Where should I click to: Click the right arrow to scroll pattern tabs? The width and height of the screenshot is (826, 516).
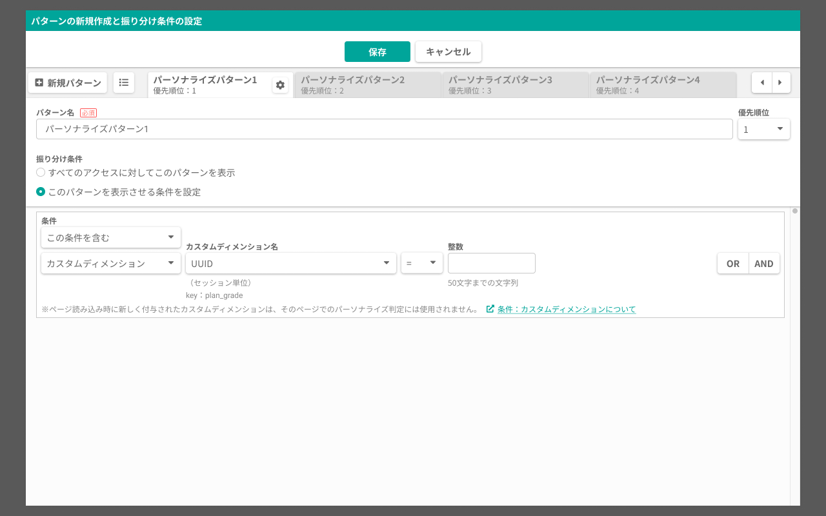781,83
